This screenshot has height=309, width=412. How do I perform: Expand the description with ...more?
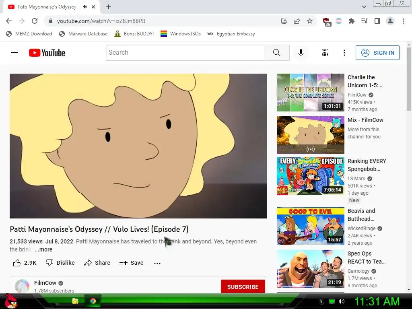(x=43, y=249)
